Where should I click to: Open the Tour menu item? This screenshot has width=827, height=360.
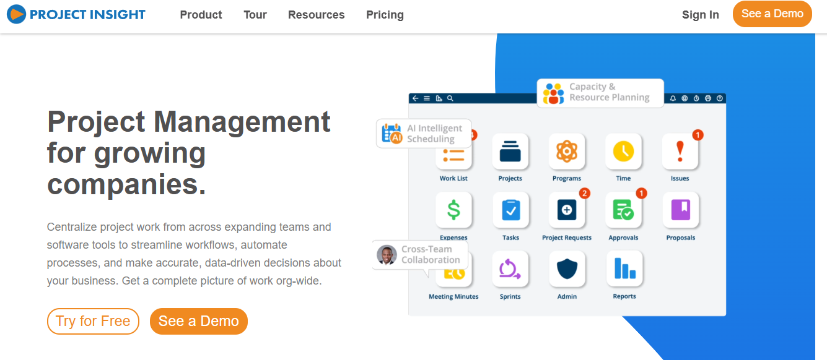(255, 15)
